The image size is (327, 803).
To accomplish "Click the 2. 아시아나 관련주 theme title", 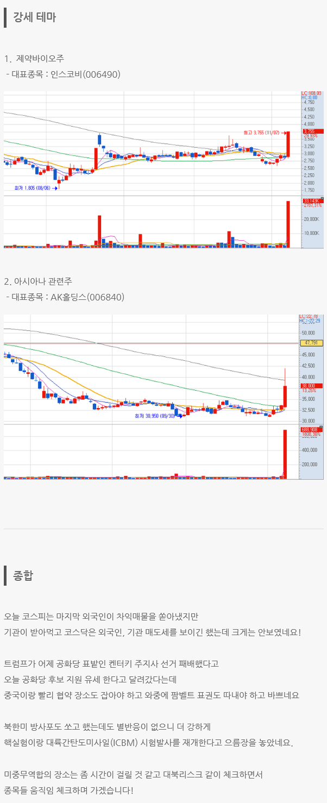I will [x=38, y=281].
